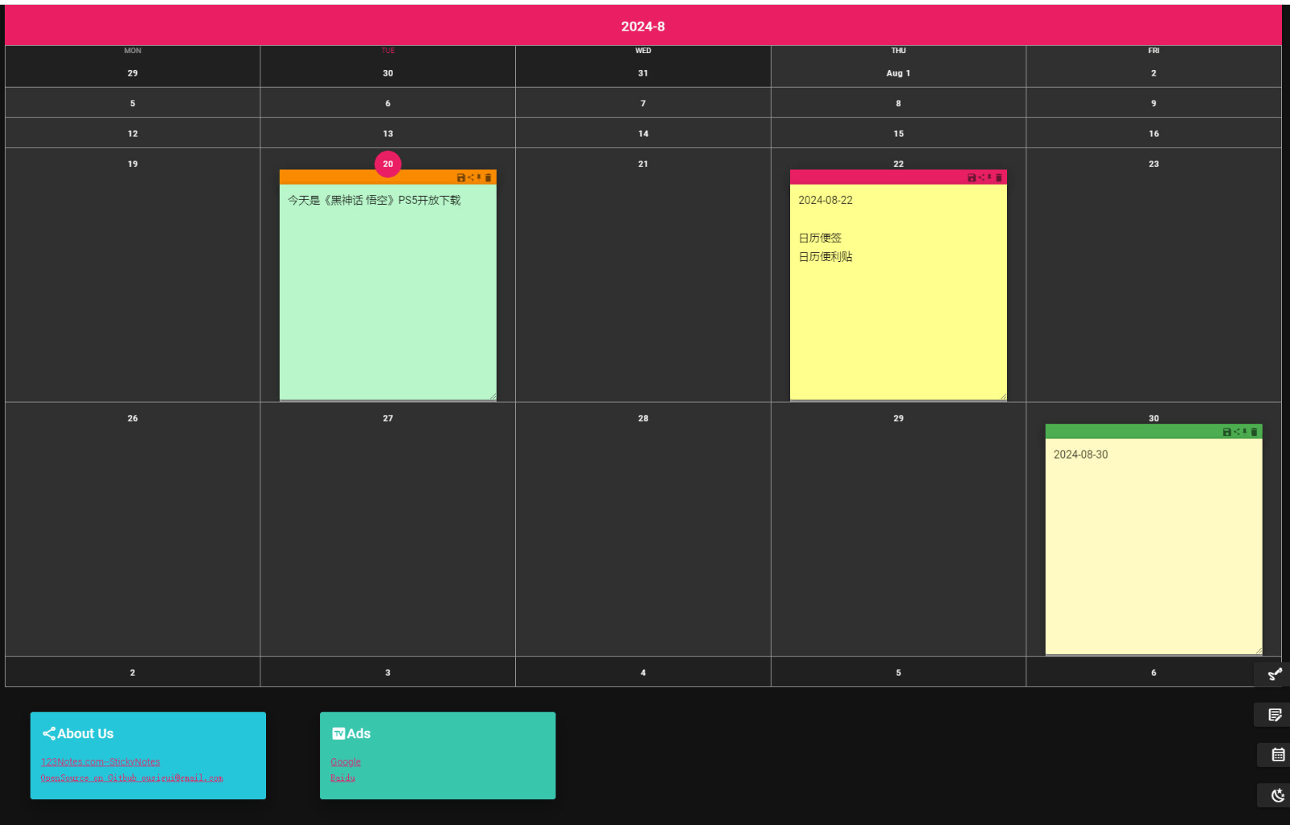The height and width of the screenshot is (825, 1290).
Task: Delete the yellow 2024-08-22 note
Action: [998, 177]
